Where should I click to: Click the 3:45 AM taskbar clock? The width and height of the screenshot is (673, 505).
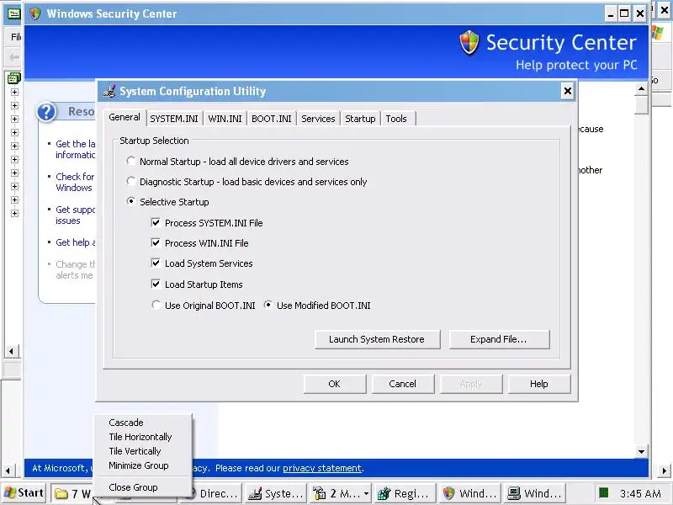point(640,493)
